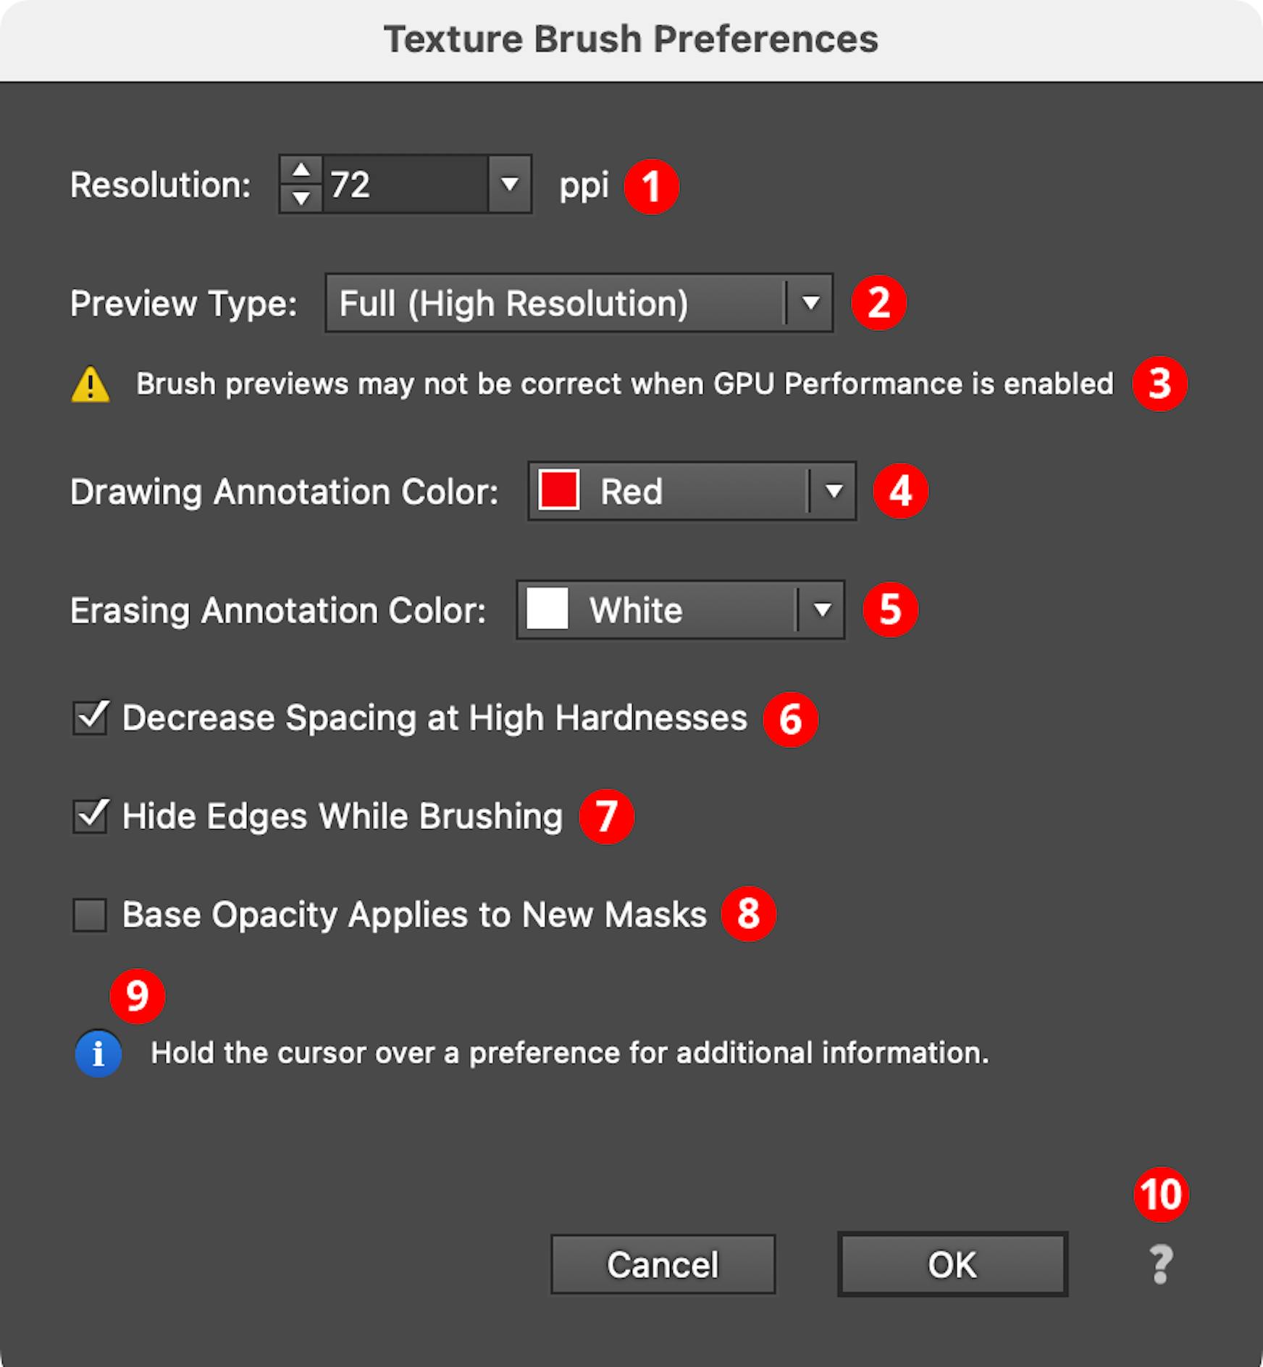Toggle Decrease Spacing at High Hardnesses checkbox
This screenshot has height=1367, width=1263.
[x=90, y=718]
